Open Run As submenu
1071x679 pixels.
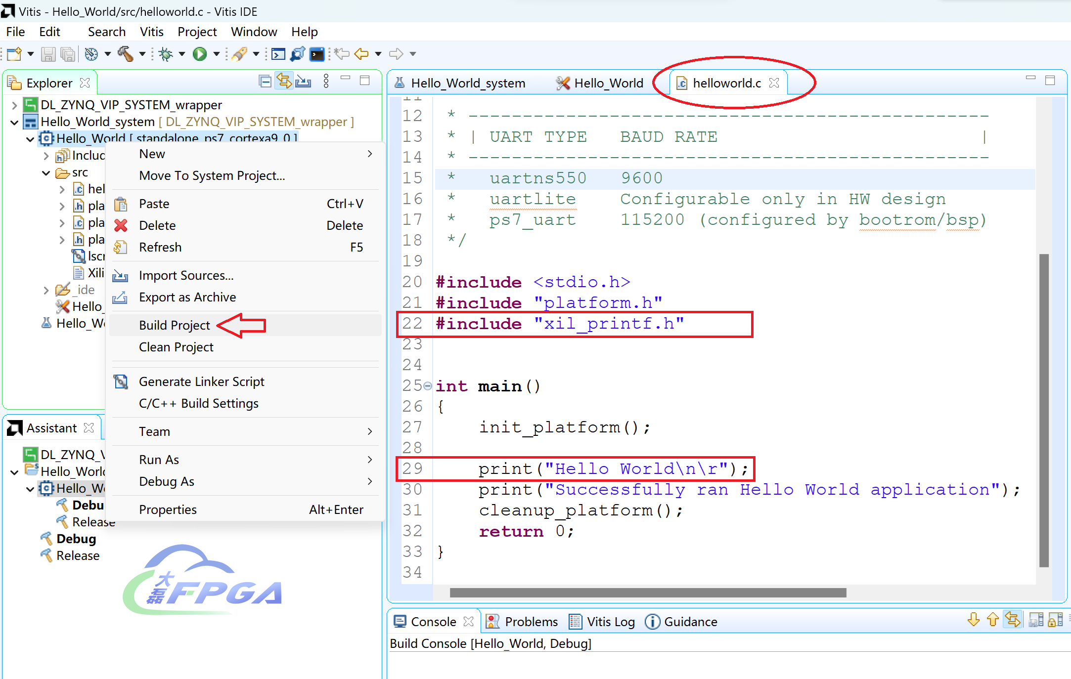click(x=245, y=460)
